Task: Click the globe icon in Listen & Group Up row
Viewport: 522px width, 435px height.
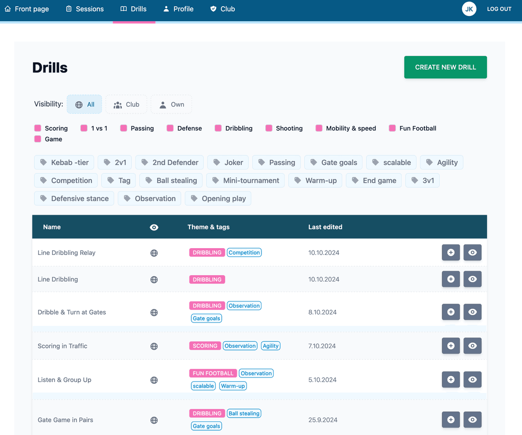Action: coord(154,380)
